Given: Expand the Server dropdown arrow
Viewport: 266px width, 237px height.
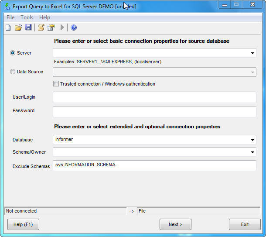Looking at the screenshot, I should point(252,53).
